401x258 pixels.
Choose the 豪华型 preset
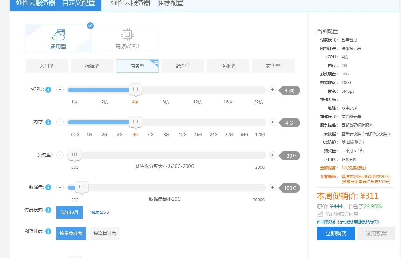(273, 66)
